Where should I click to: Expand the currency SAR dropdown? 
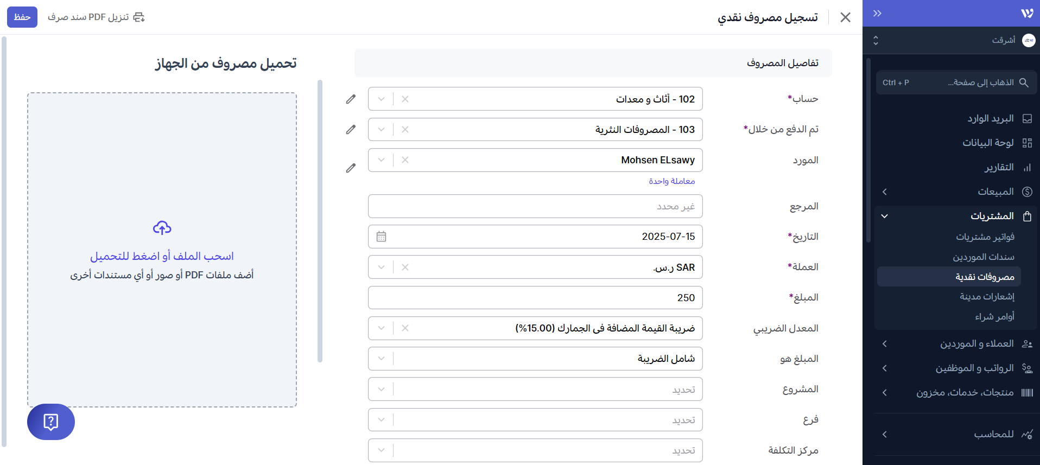pos(381,267)
